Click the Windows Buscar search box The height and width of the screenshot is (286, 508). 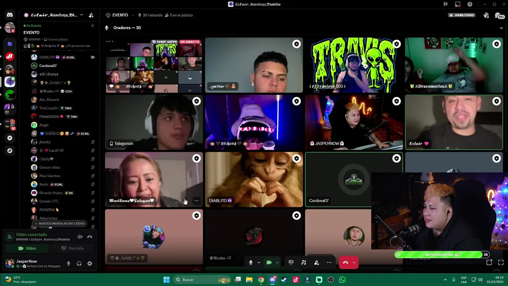click(202, 280)
